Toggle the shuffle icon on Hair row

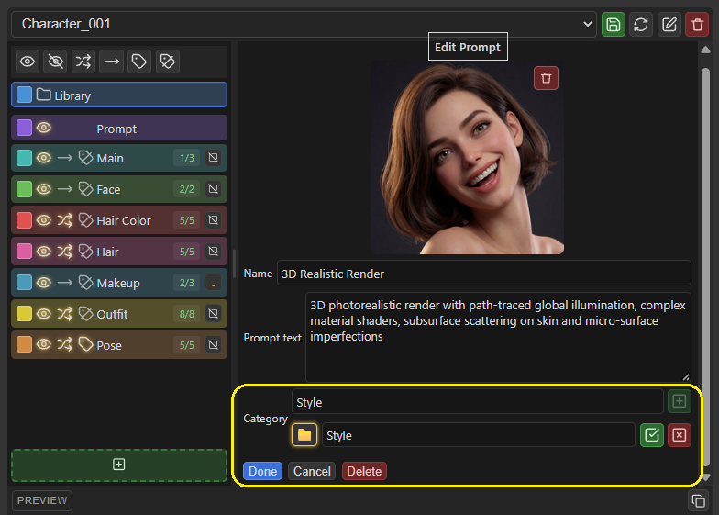click(64, 252)
